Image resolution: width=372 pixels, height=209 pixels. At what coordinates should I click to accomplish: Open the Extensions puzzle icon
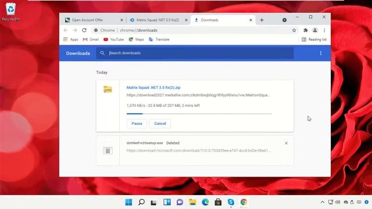pos(306,30)
